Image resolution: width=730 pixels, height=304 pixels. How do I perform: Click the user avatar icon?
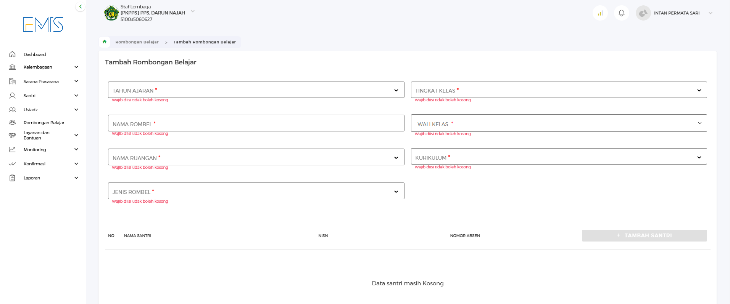pos(643,13)
